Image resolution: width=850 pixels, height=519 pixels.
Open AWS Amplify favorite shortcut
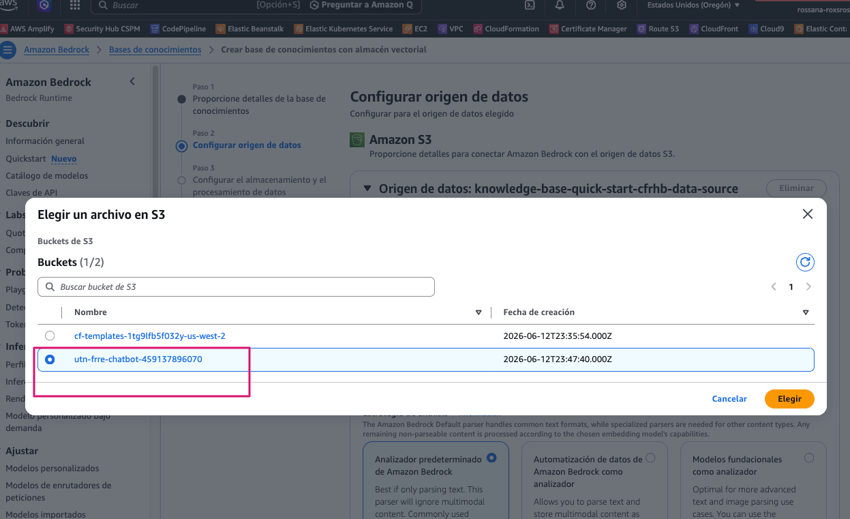tap(27, 29)
